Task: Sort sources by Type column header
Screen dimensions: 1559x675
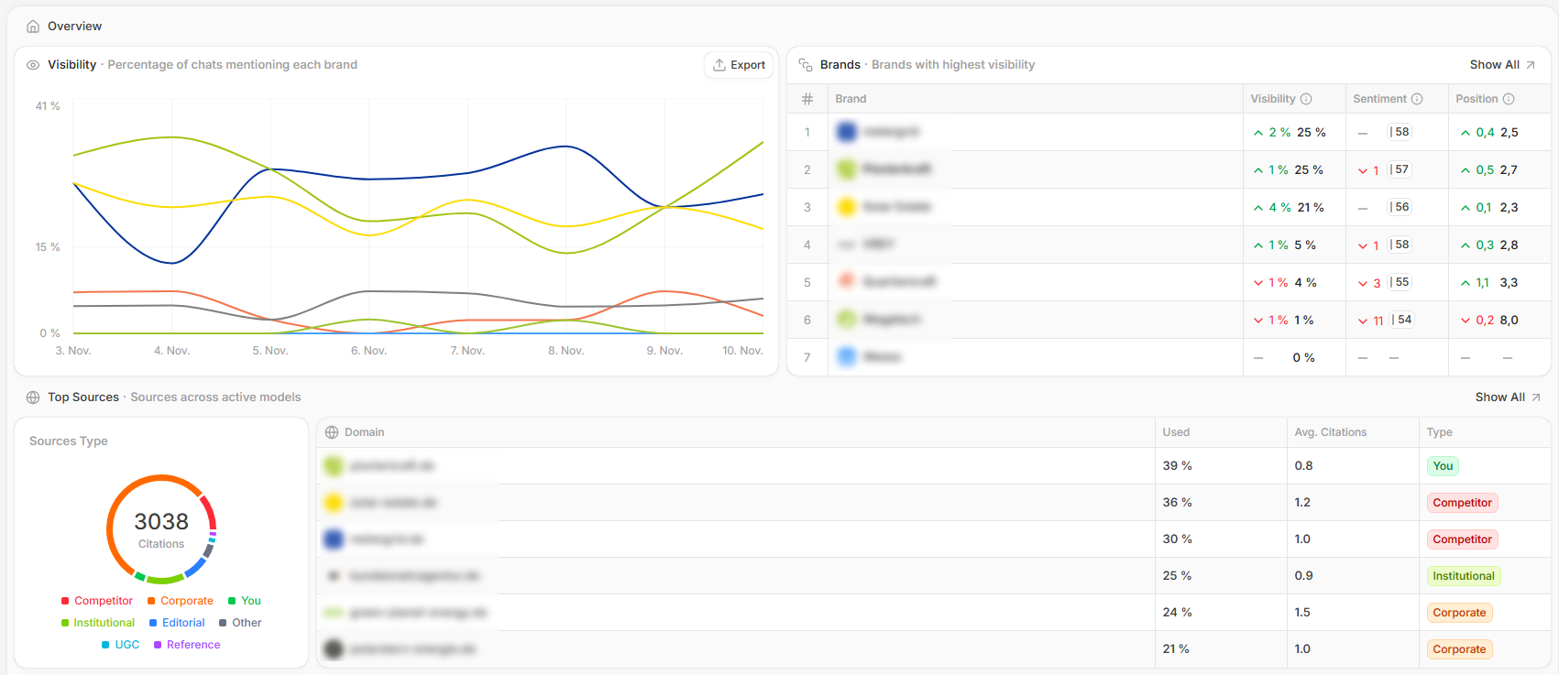Action: [x=1439, y=432]
